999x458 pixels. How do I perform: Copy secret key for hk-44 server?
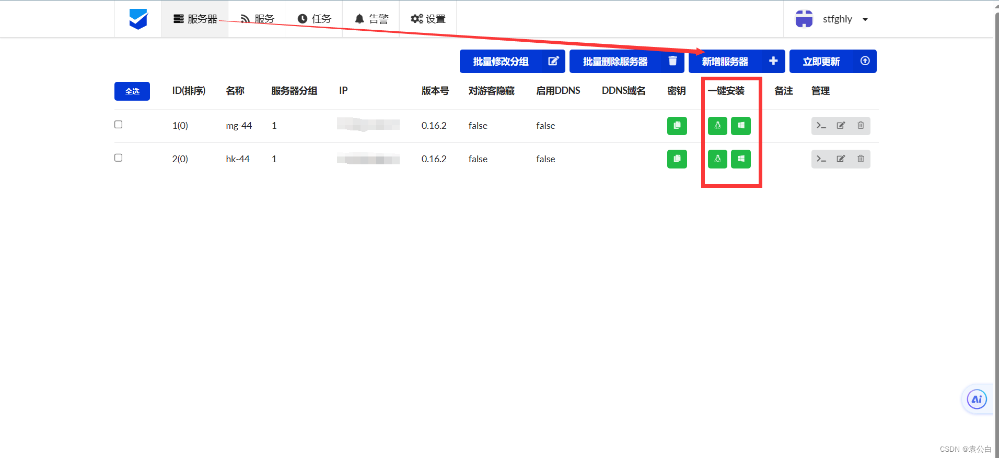(x=677, y=159)
